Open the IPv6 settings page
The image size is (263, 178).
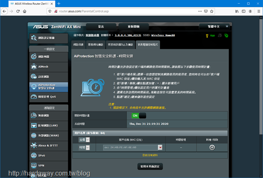pos(49,155)
